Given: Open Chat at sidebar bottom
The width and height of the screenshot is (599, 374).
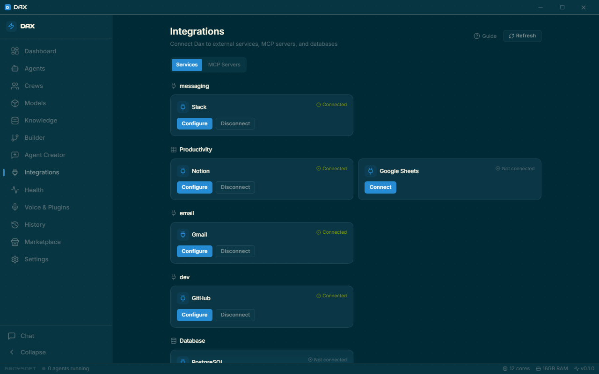Looking at the screenshot, I should click(x=56, y=336).
